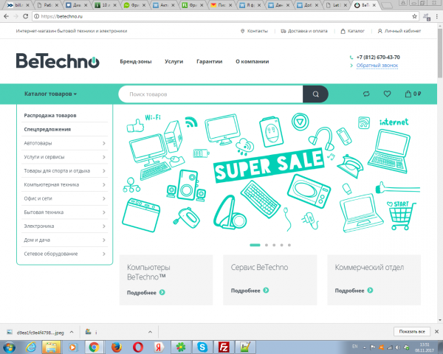Switch to the second banner slide dot

click(267, 245)
